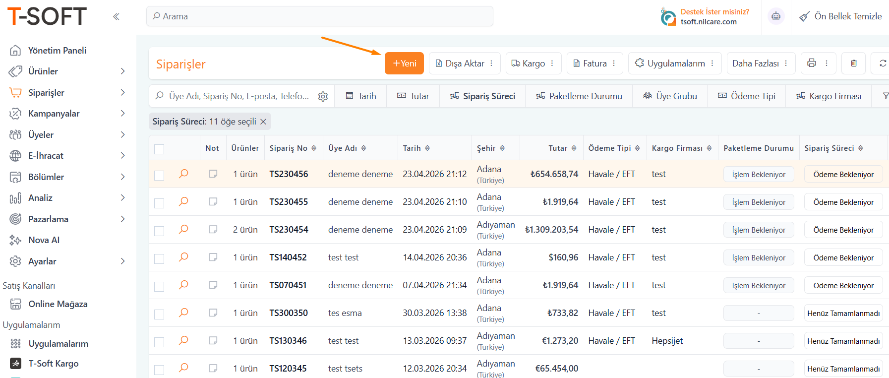The image size is (889, 378).
Task: Add note icon for order TS230454
Action: 213,229
